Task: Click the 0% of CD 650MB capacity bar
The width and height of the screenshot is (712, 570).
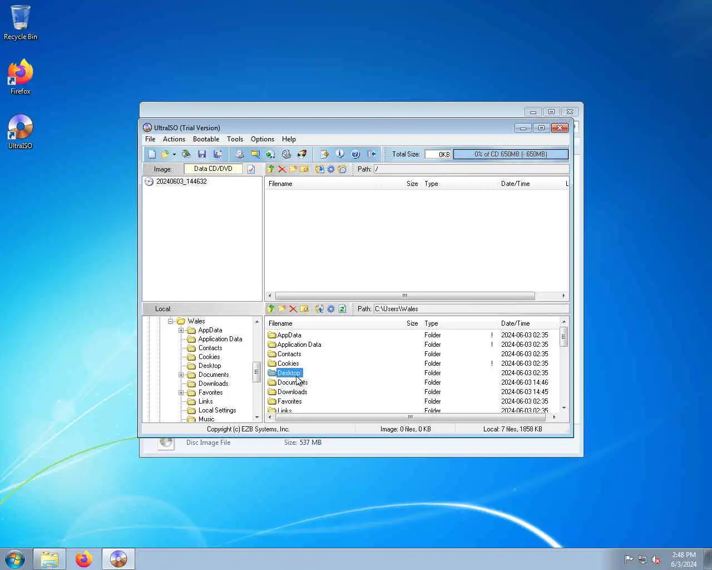Action: (511, 154)
